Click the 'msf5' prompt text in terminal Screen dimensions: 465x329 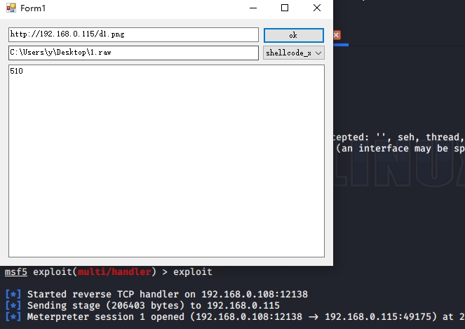click(x=16, y=271)
